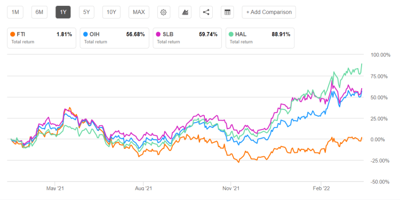Click the Nov '21 axis label

(x=230, y=188)
